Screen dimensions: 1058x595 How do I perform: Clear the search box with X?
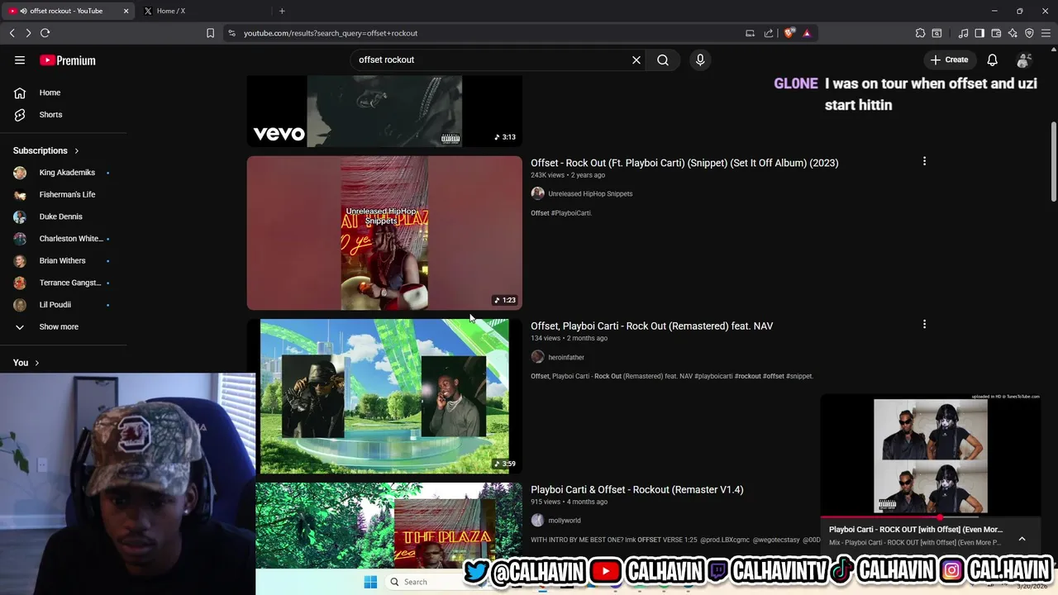pyautogui.click(x=636, y=59)
